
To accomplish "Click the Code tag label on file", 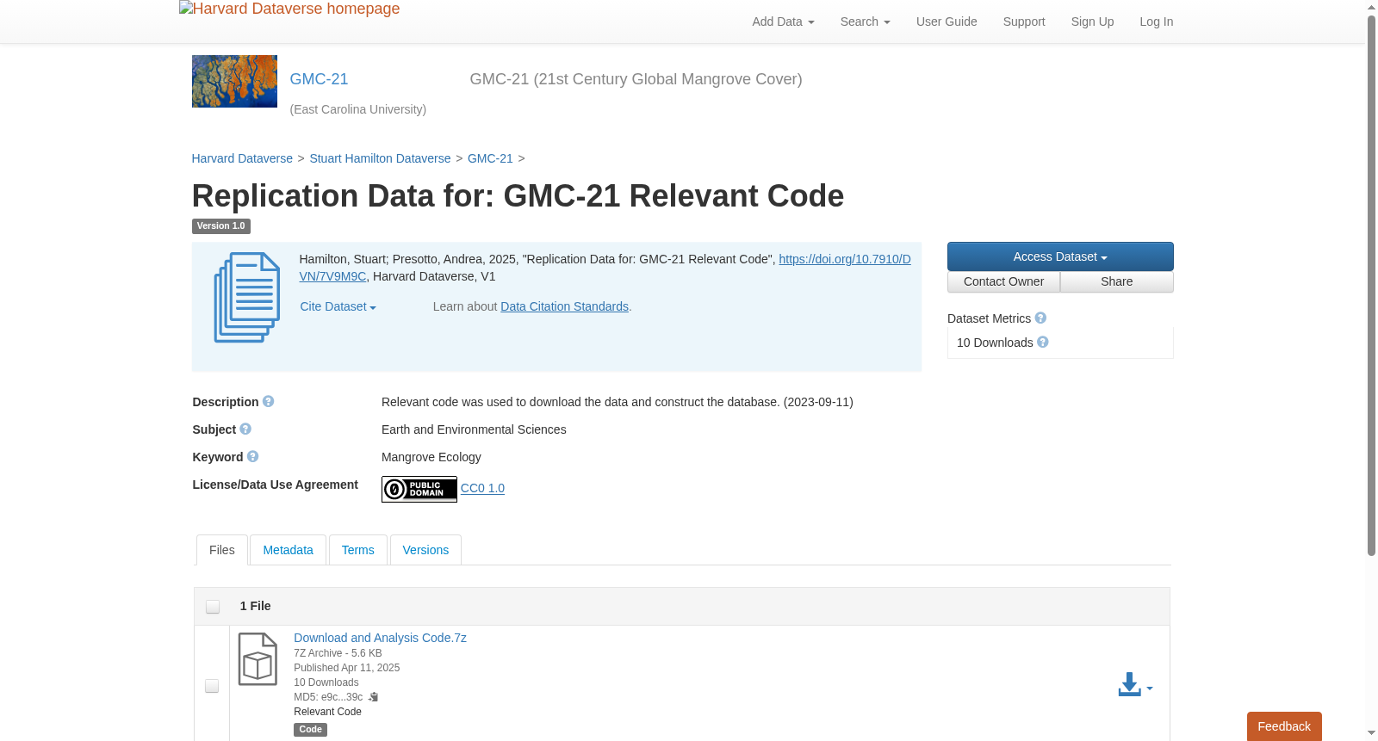I will [310, 730].
